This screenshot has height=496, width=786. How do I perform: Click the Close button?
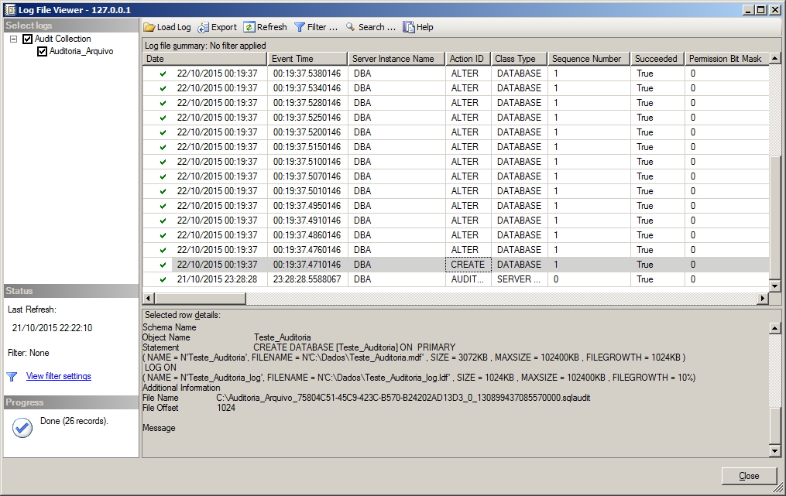(x=749, y=476)
